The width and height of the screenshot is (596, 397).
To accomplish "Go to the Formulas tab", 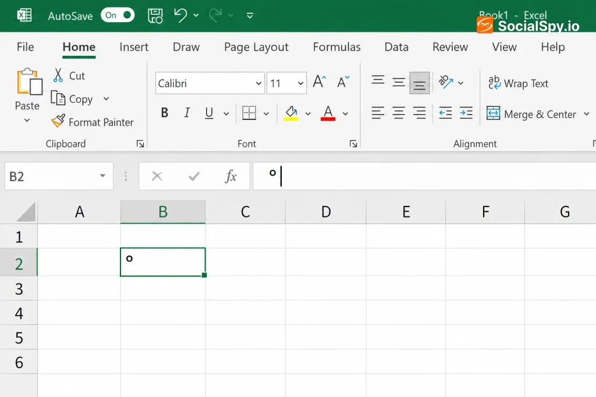I will click(x=336, y=47).
